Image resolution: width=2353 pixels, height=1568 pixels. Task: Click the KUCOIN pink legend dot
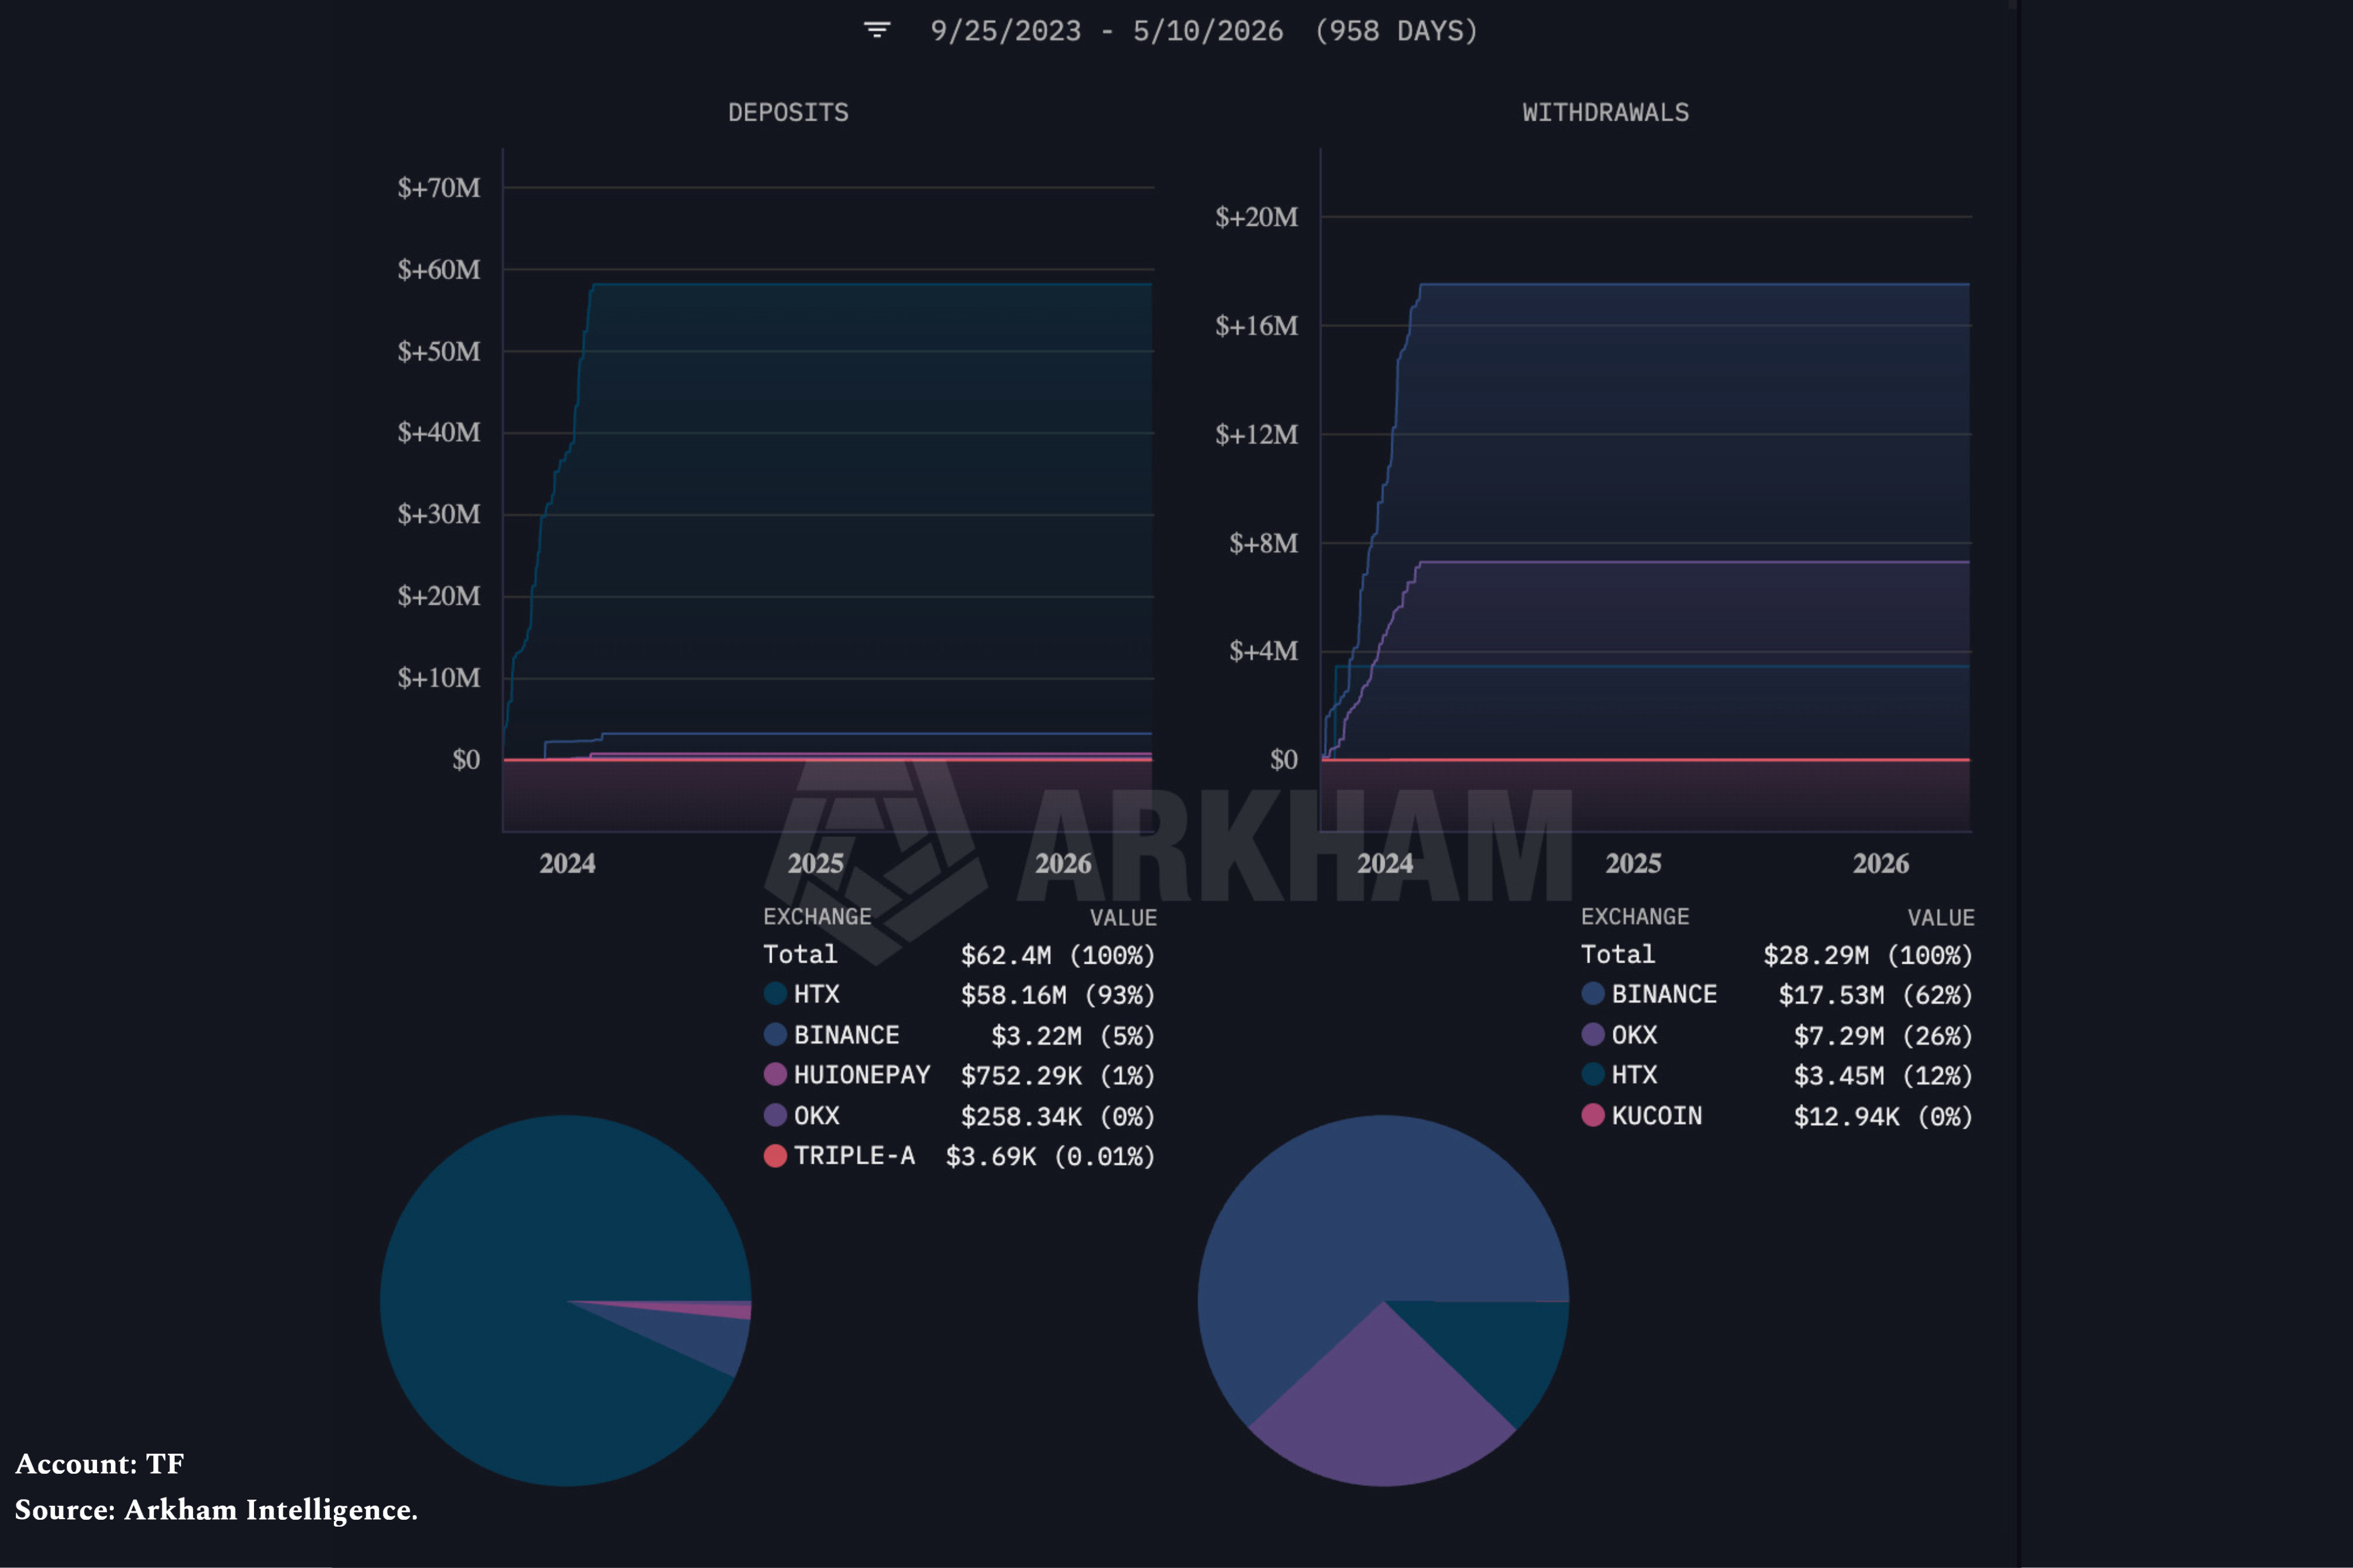coord(1593,1115)
